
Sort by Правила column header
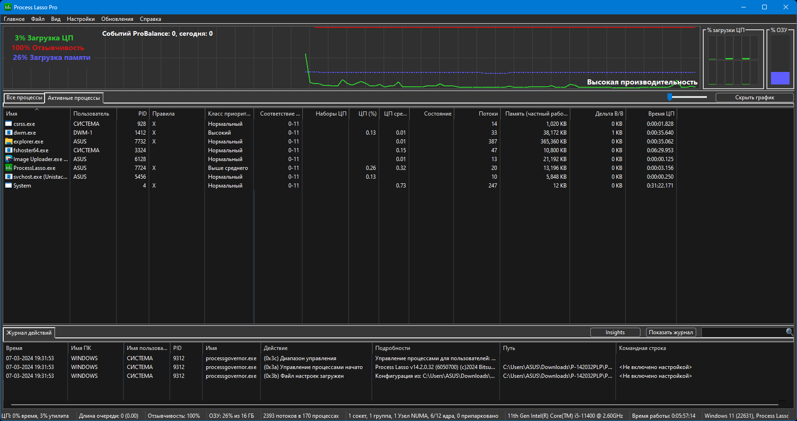coord(177,114)
